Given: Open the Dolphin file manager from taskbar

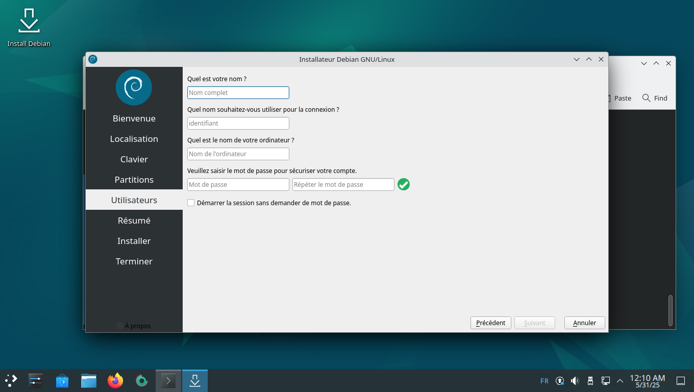Looking at the screenshot, I should pyautogui.click(x=89, y=380).
